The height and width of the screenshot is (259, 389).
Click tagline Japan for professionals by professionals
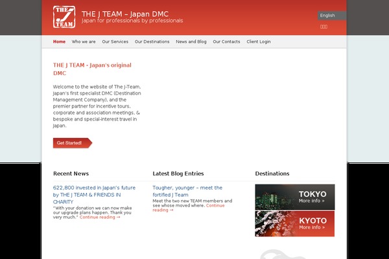(132, 21)
